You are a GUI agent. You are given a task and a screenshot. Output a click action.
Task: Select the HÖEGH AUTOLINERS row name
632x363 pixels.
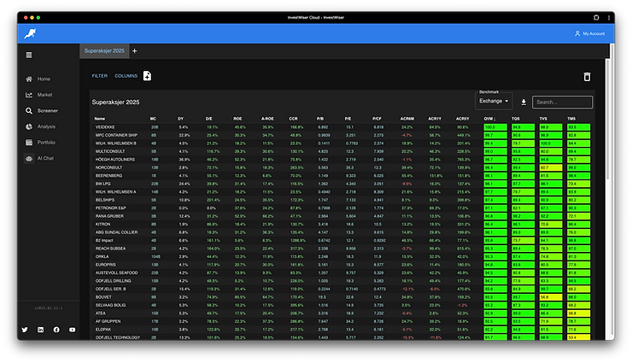point(115,160)
